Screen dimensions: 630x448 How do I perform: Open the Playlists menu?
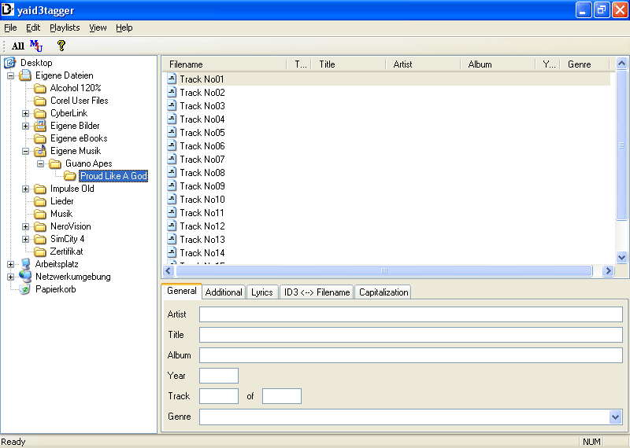pyautogui.click(x=65, y=28)
